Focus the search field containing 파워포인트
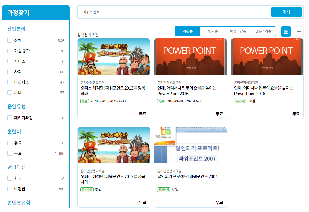The height and width of the screenshot is (212, 309). (174, 12)
